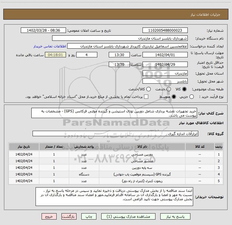Click the تعداد / مقدار column header
The width and height of the screenshot is (232, 225).
(54, 146)
